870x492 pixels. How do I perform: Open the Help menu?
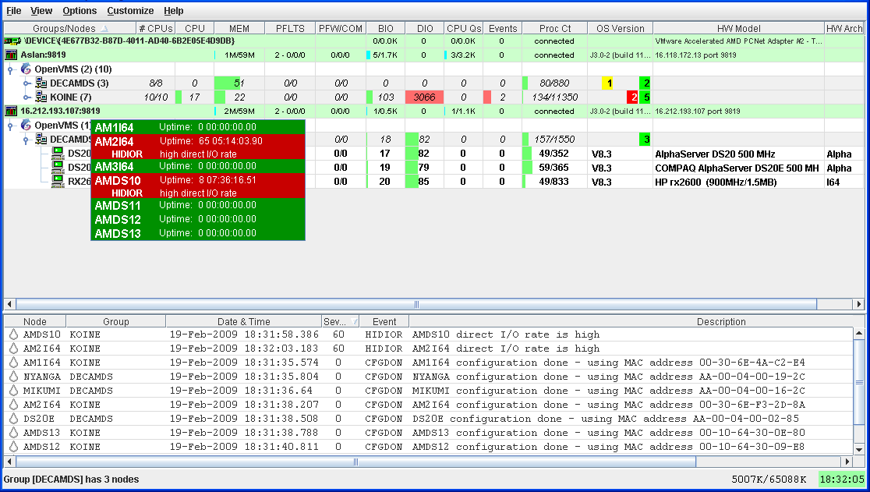click(174, 11)
